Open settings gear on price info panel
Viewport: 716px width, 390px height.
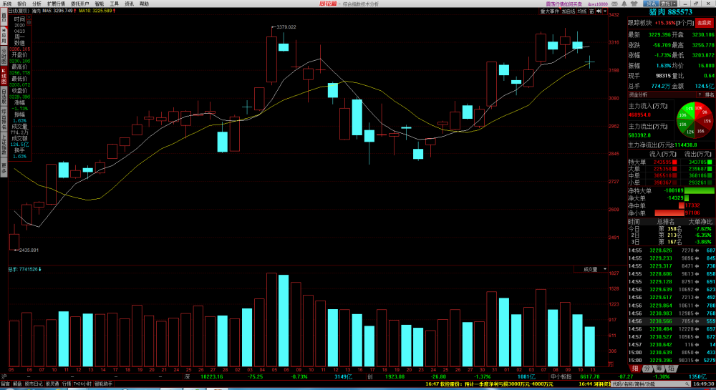click(29, 22)
